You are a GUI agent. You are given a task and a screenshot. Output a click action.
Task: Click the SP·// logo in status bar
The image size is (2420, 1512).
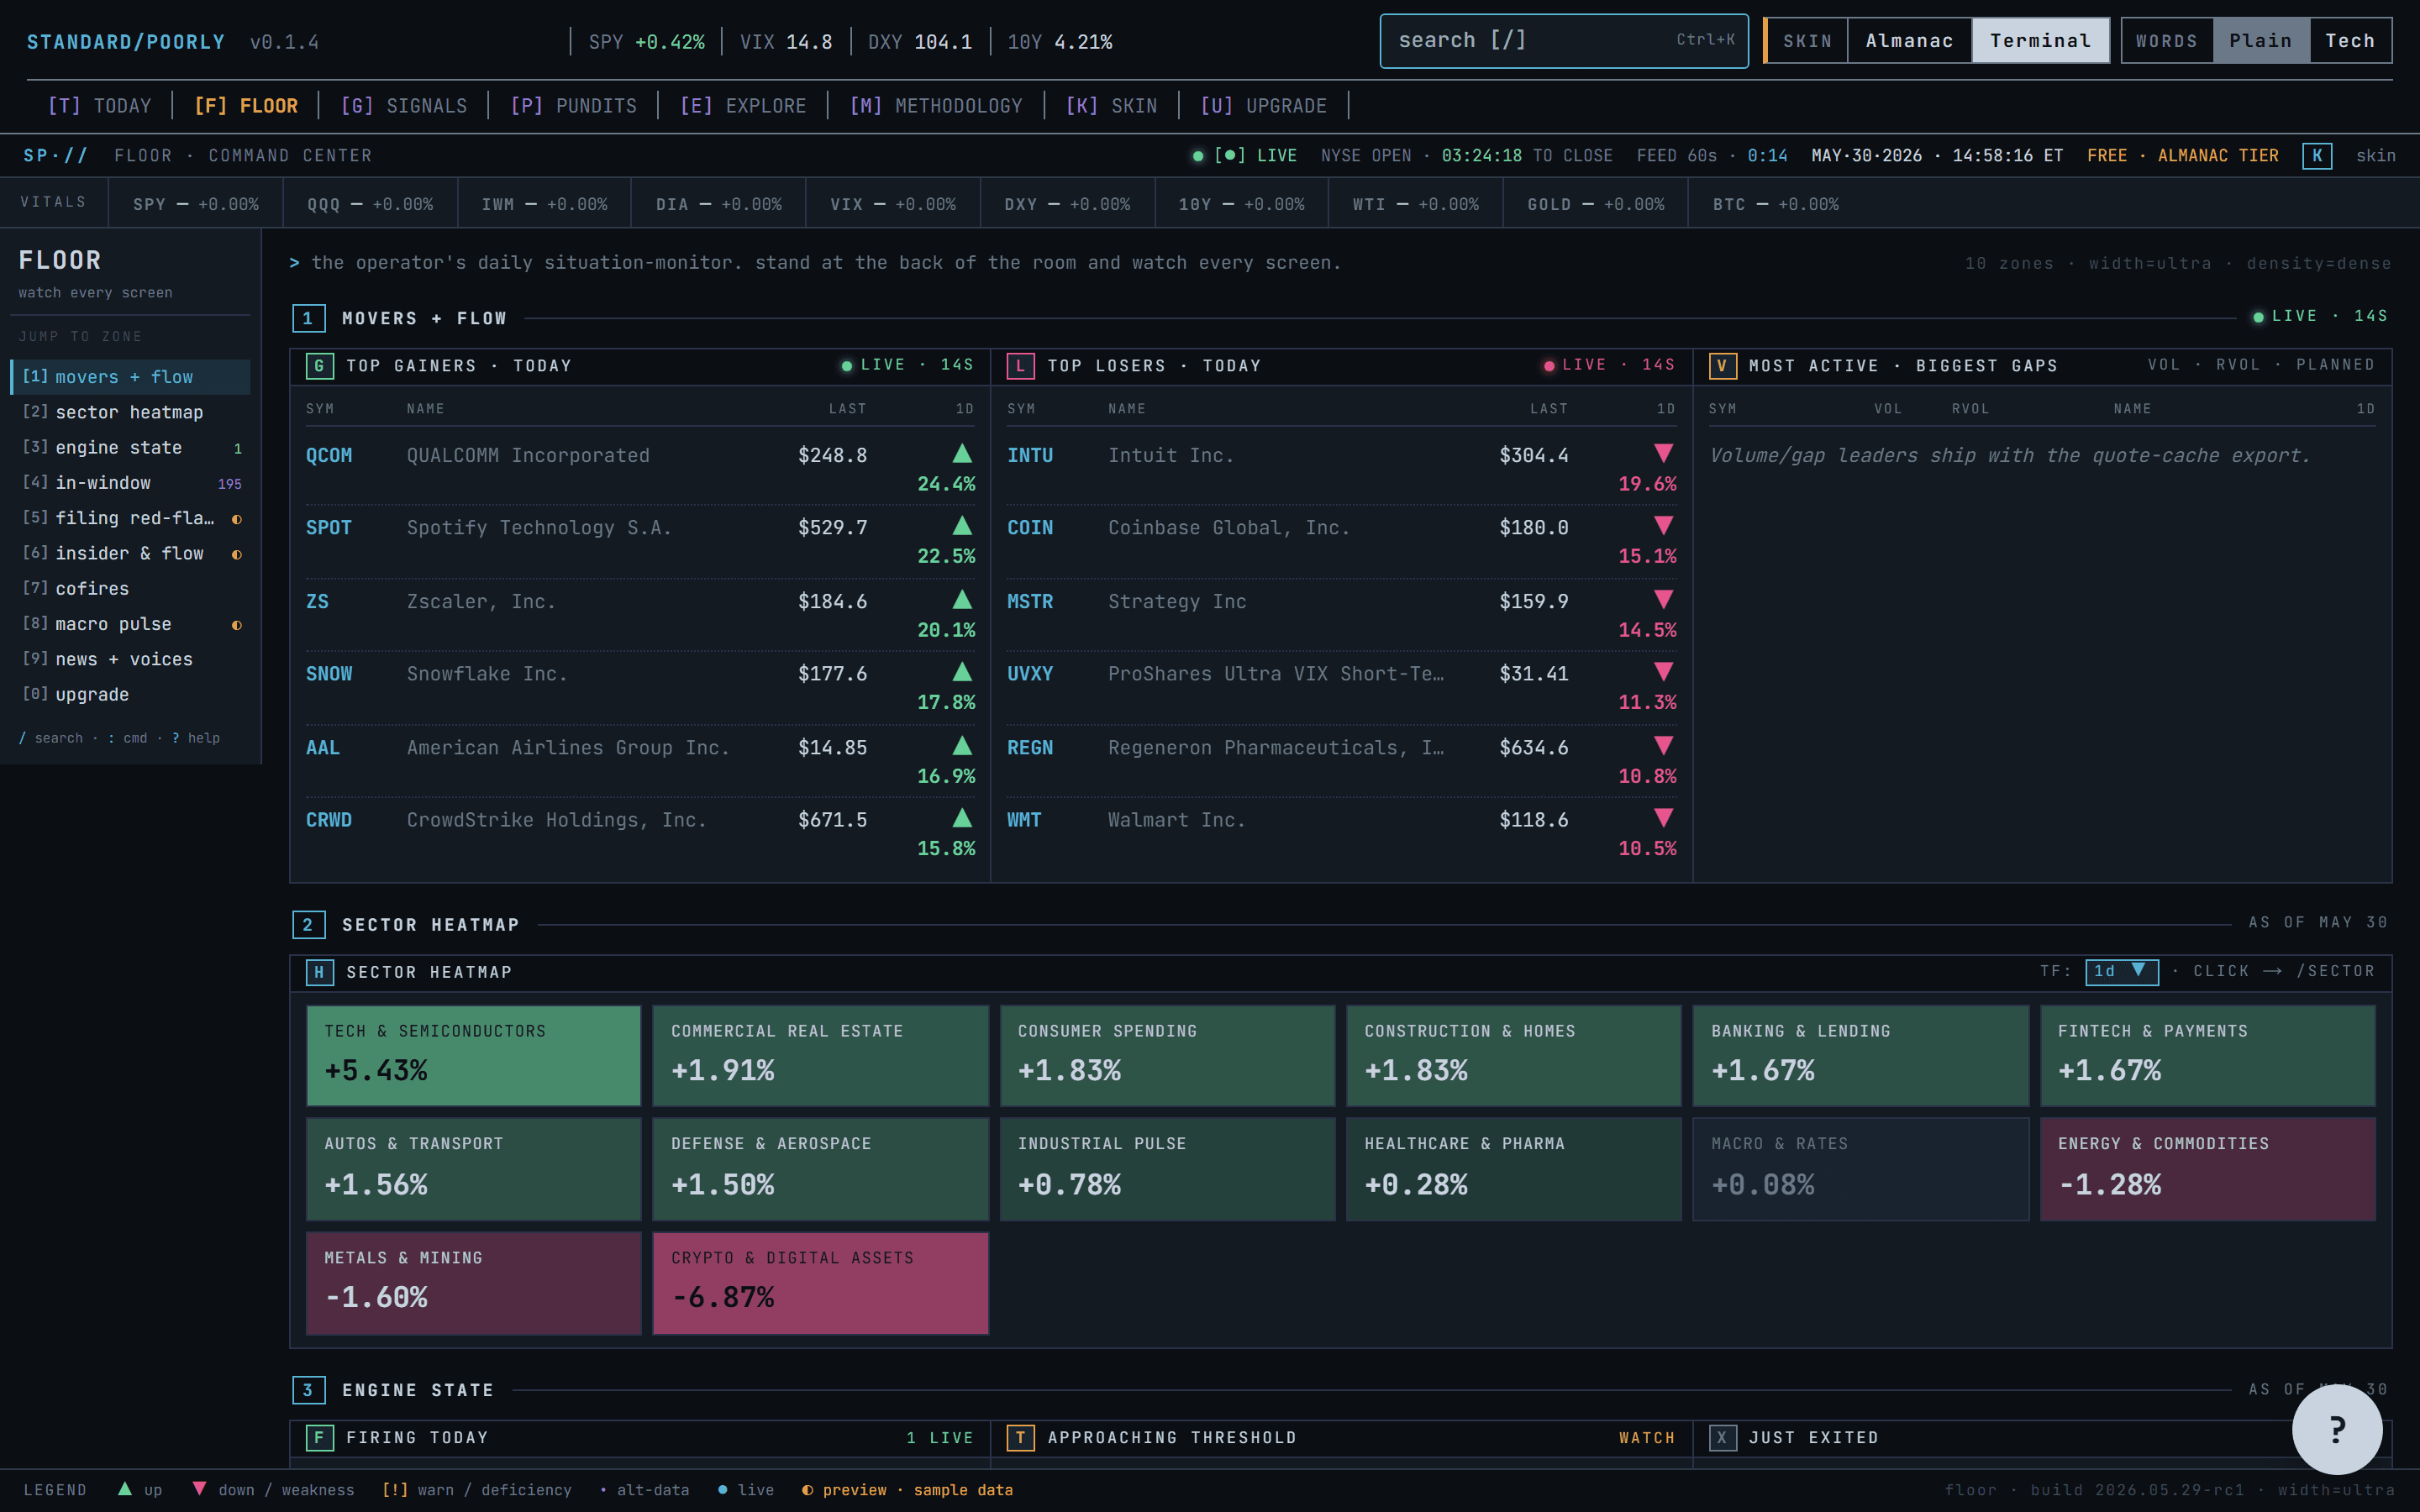(x=56, y=156)
